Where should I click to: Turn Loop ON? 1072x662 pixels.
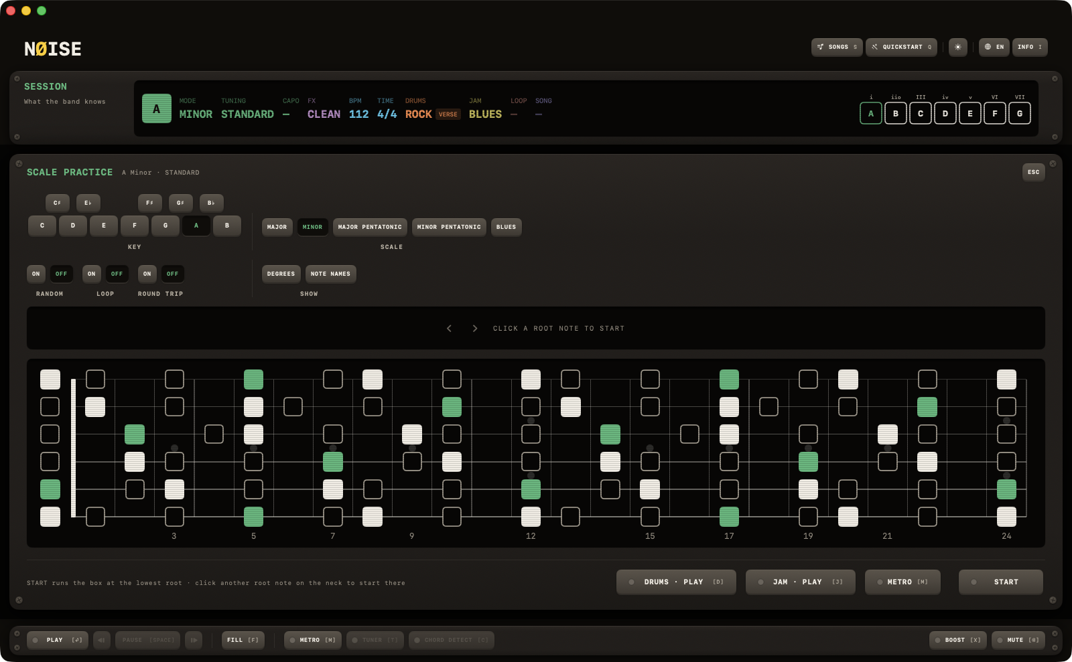[92, 274]
